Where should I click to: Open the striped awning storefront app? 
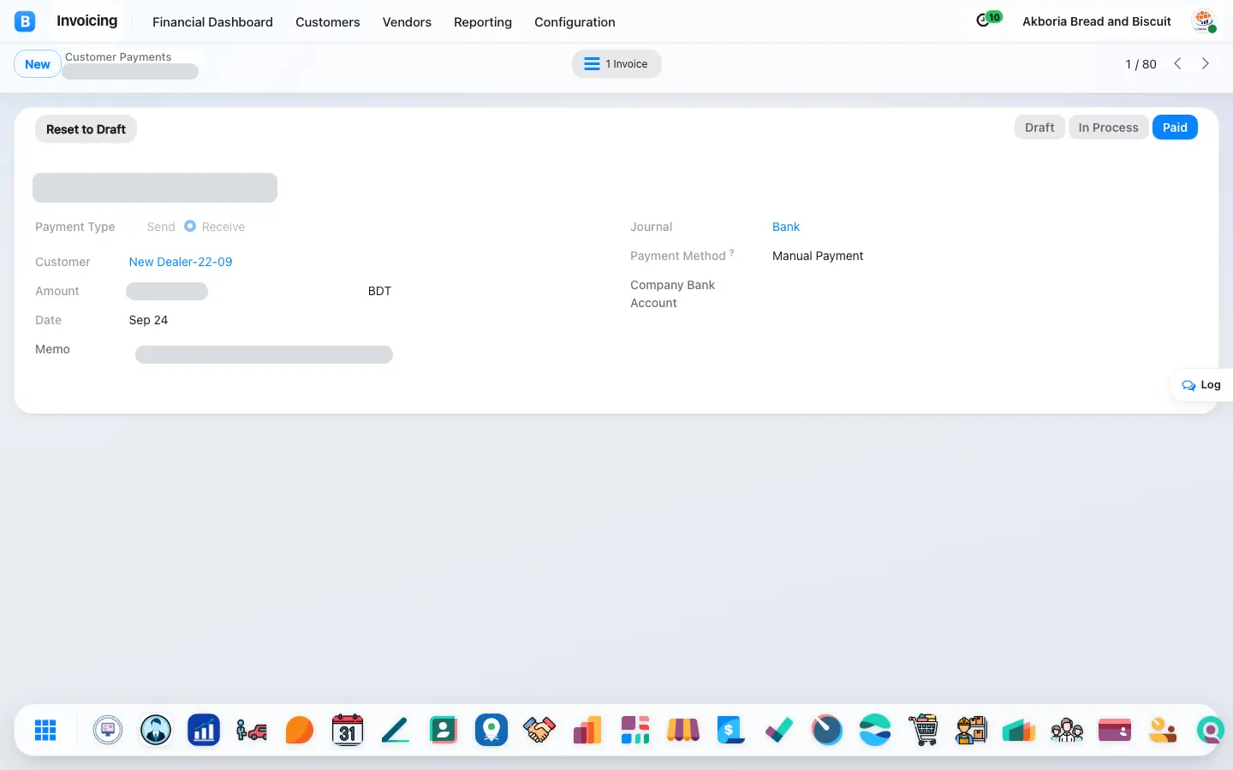click(683, 730)
